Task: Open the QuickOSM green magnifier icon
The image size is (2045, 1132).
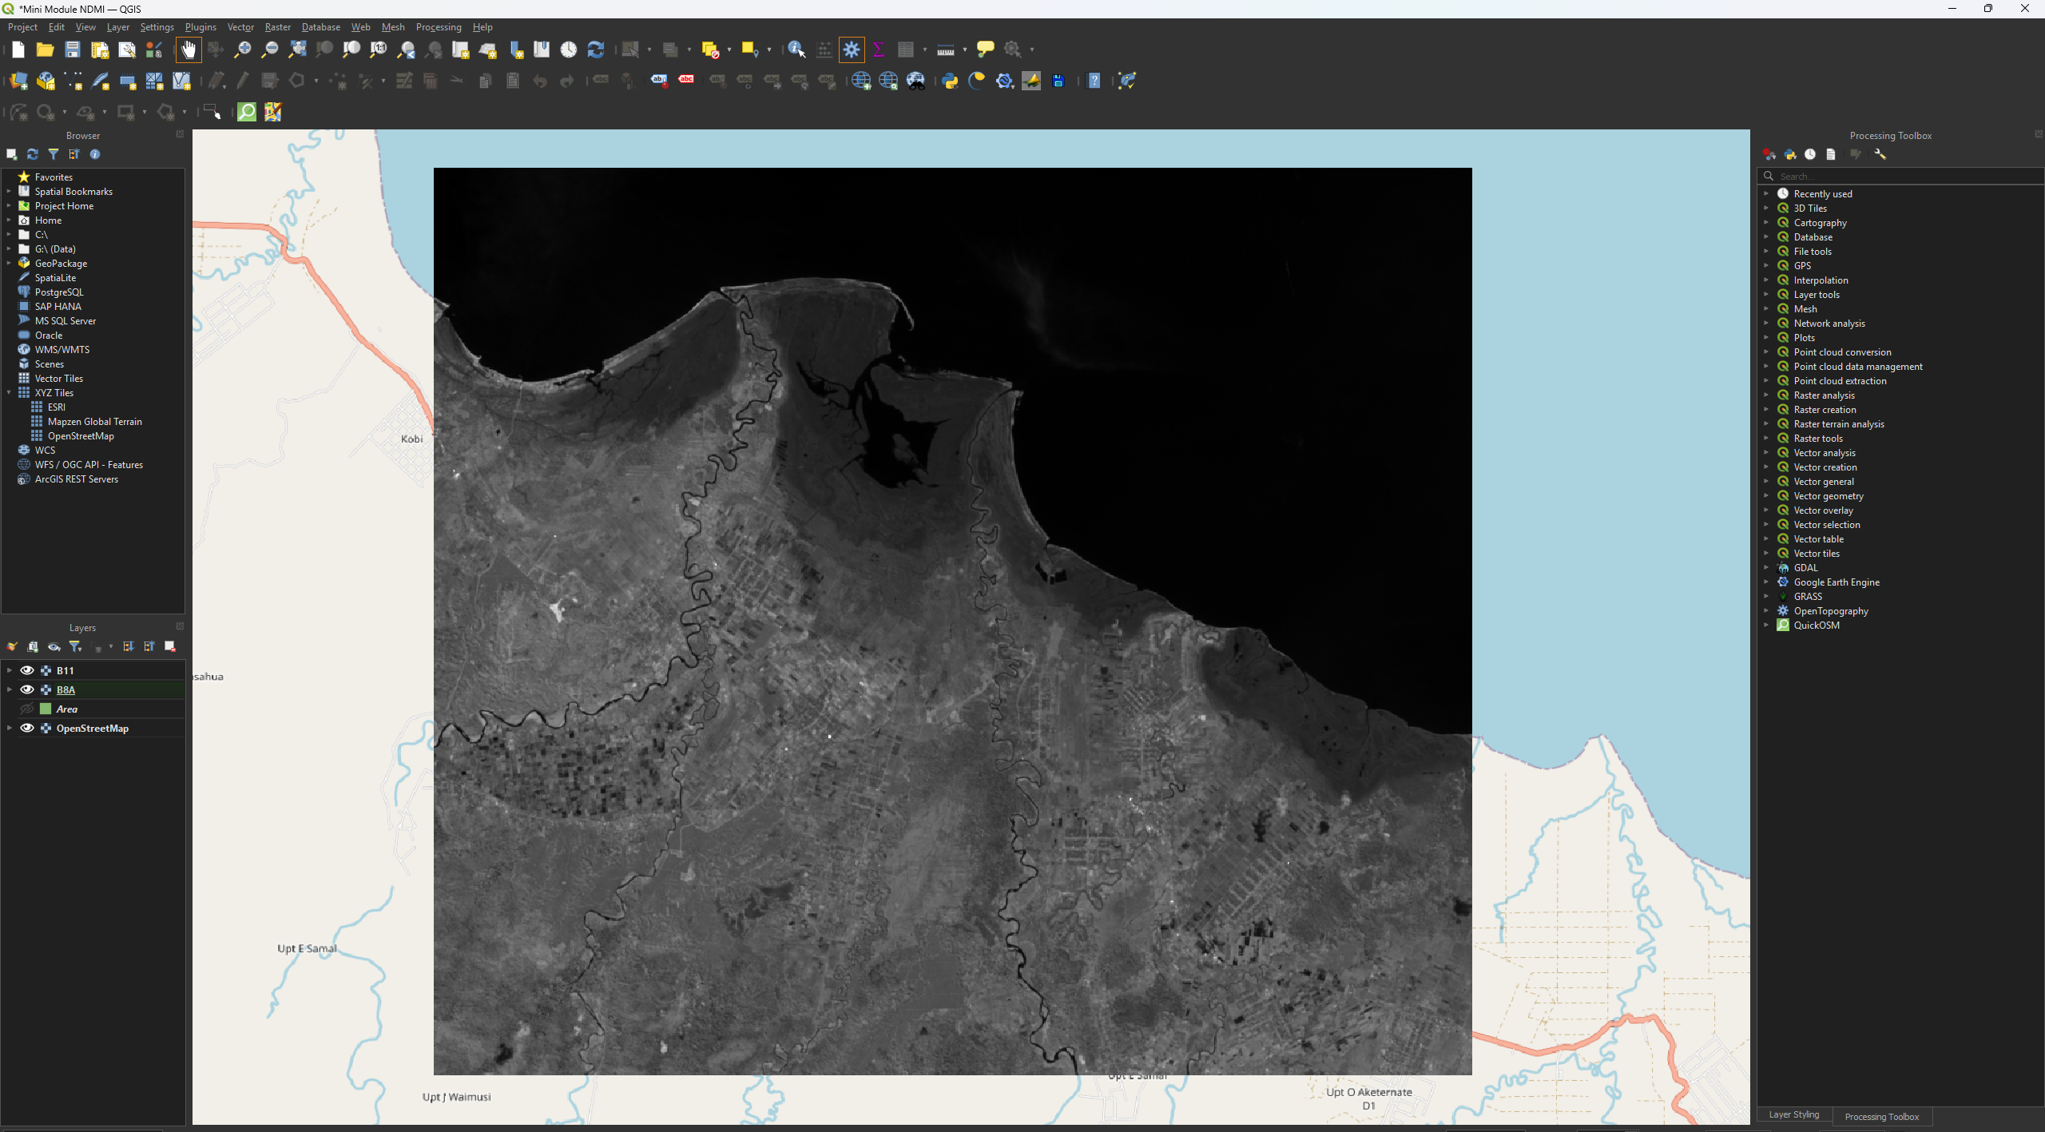Action: click(247, 112)
